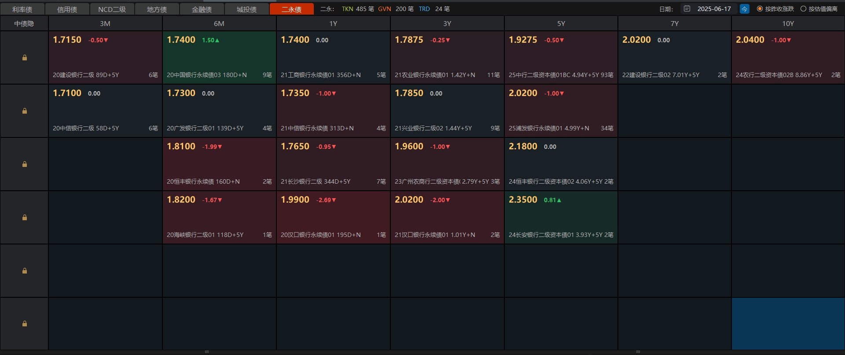The image size is (845, 355).
Task: Click the 7Y column header
Action: pos(675,24)
